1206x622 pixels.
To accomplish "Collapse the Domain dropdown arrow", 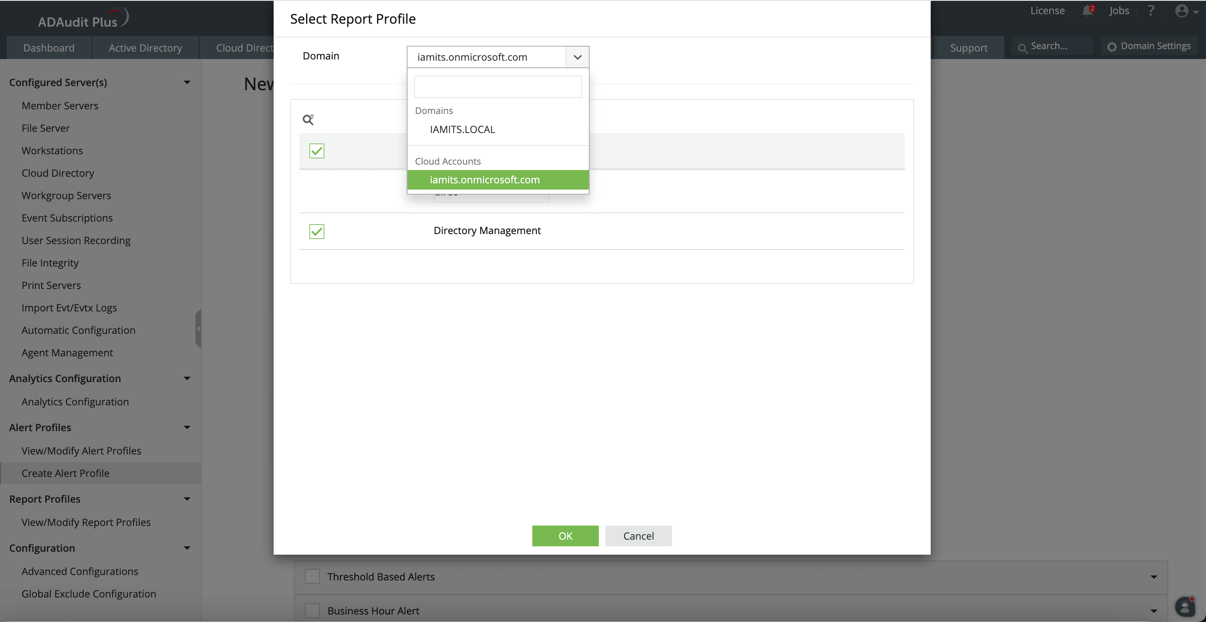I will (577, 57).
